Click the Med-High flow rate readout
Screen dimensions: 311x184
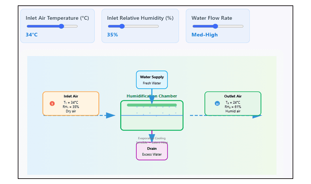[x=205, y=35]
